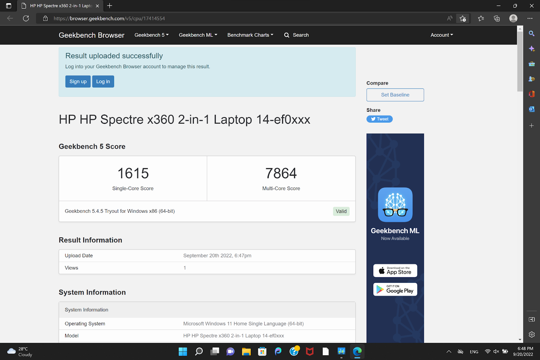Click the sidebar hide toggle icon
This screenshot has height=360, width=540.
pyautogui.click(x=532, y=319)
